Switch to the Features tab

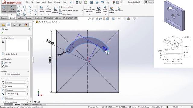4,18
